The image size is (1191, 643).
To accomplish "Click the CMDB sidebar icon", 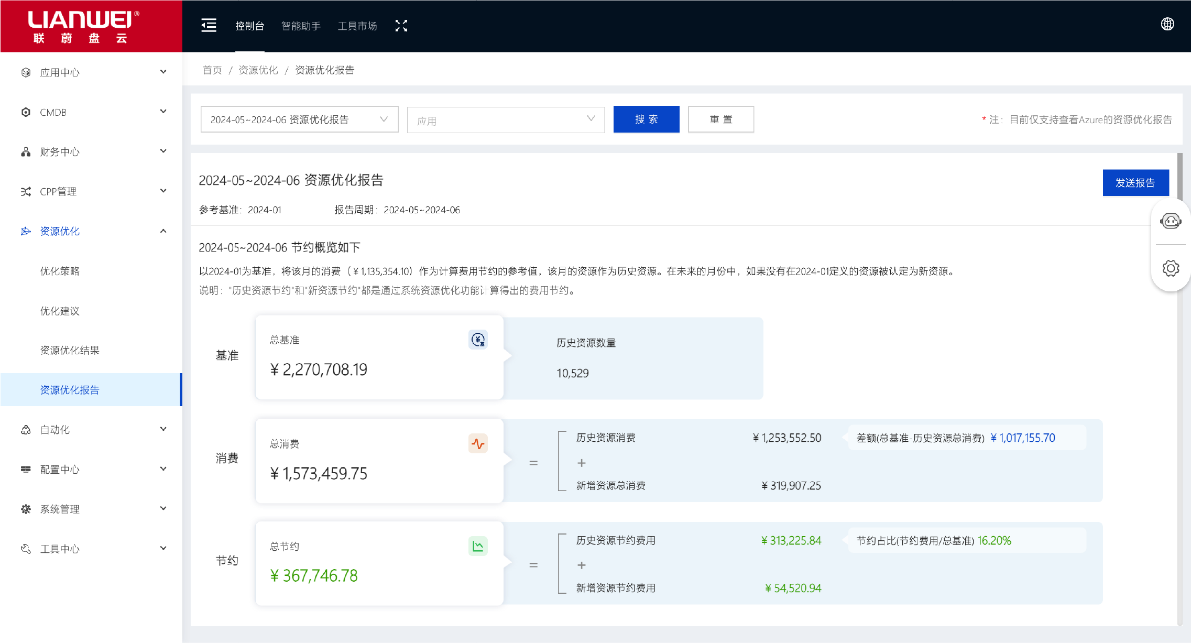I will pos(26,112).
